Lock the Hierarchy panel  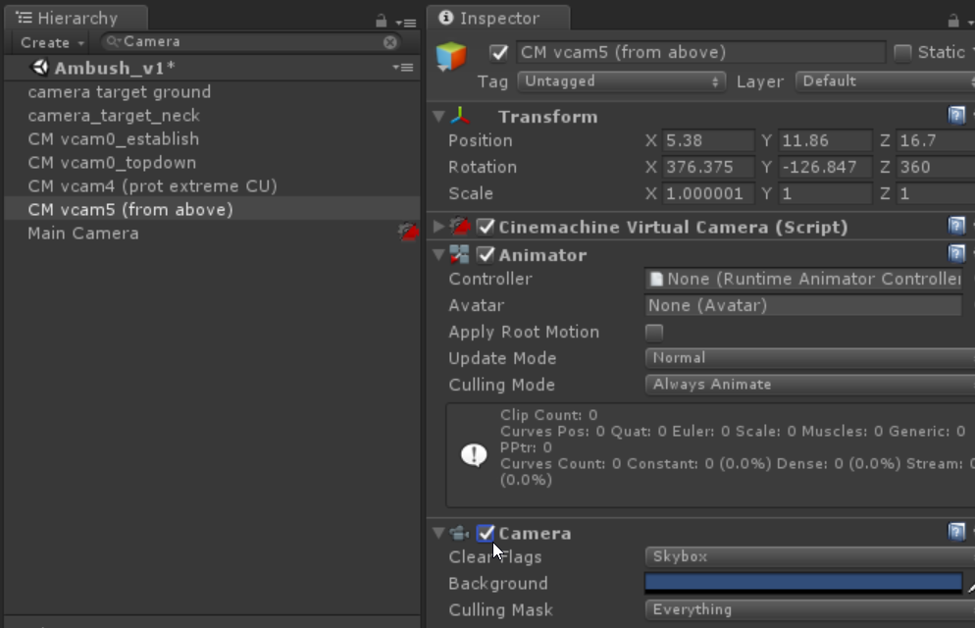pyautogui.click(x=382, y=21)
